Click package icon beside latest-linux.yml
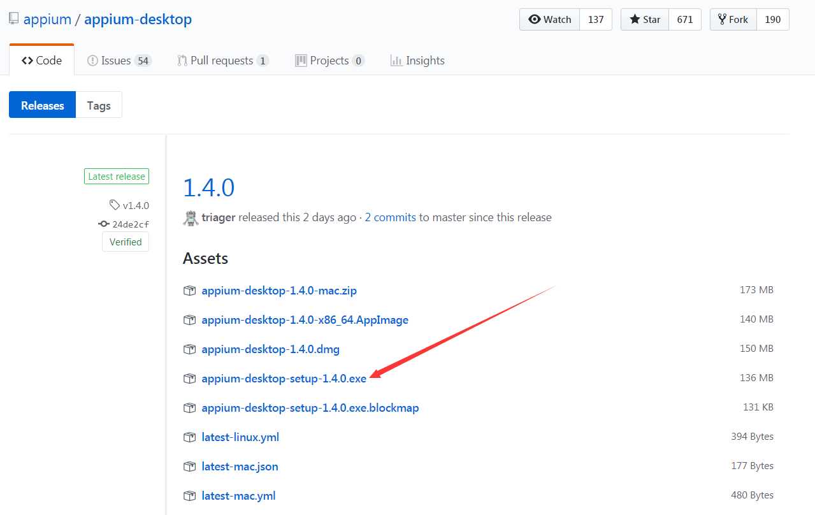 pos(189,437)
